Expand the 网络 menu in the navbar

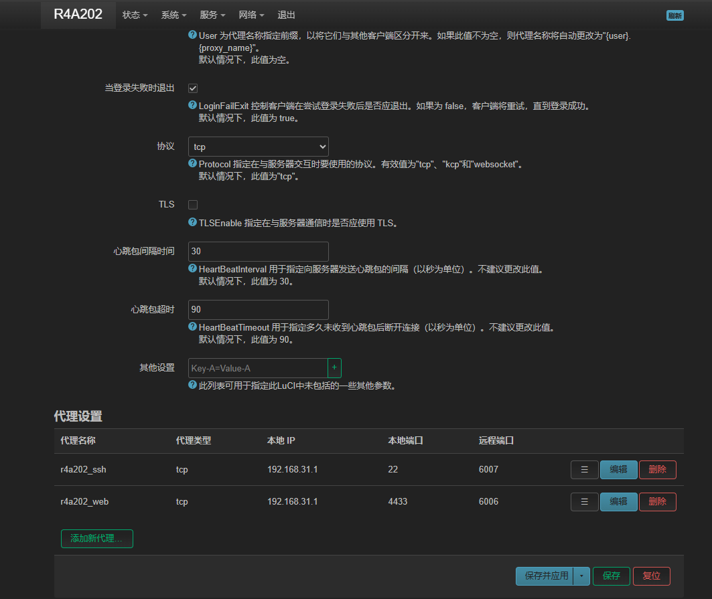(251, 15)
